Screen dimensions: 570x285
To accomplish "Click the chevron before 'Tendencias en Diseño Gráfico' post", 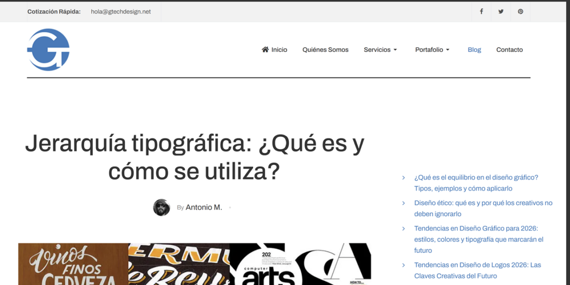I will click(x=404, y=228).
